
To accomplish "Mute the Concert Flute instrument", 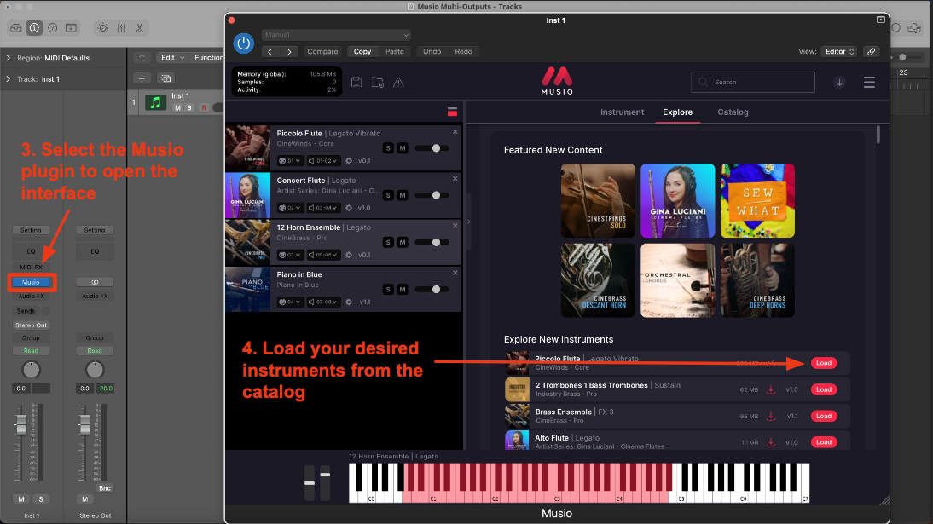I will pos(403,195).
